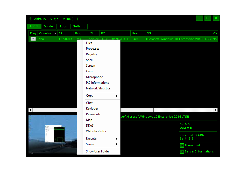Uncheck the Server Informations checkbox
Viewport: 241px width, 177px height.
tap(182, 152)
